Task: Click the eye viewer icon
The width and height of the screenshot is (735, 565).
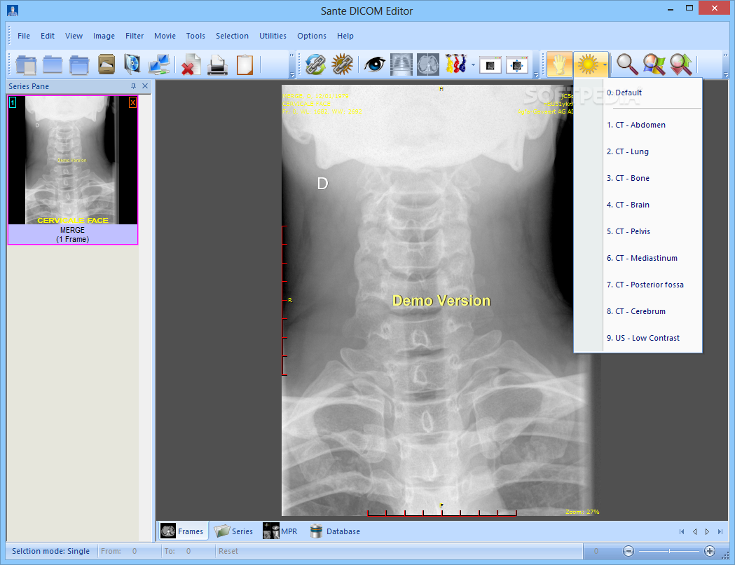Action: pyautogui.click(x=375, y=64)
